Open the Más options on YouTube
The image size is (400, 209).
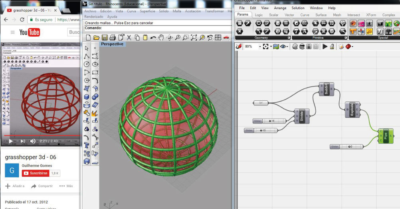[x=66, y=186]
